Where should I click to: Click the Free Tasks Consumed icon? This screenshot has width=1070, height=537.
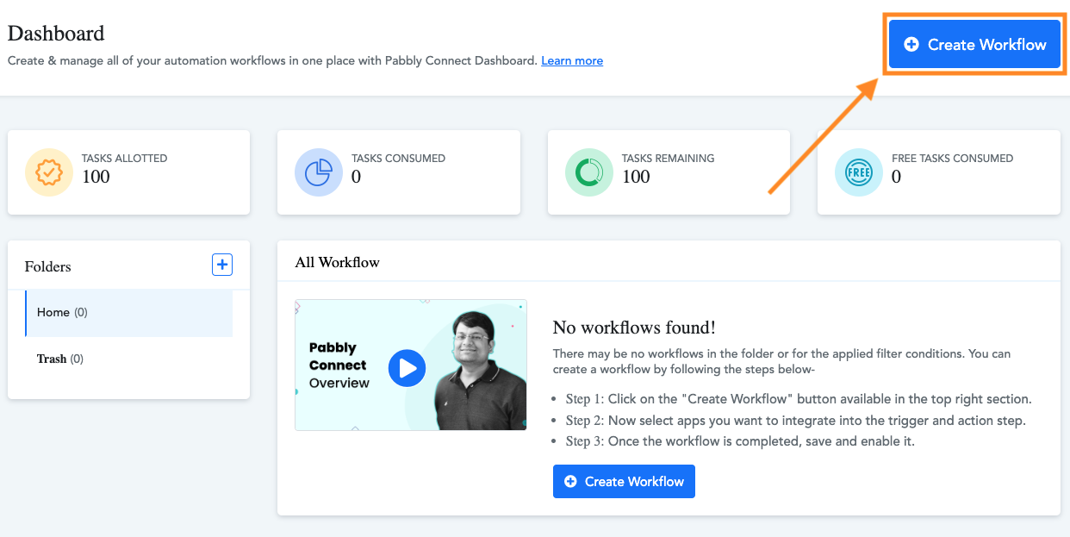858,172
